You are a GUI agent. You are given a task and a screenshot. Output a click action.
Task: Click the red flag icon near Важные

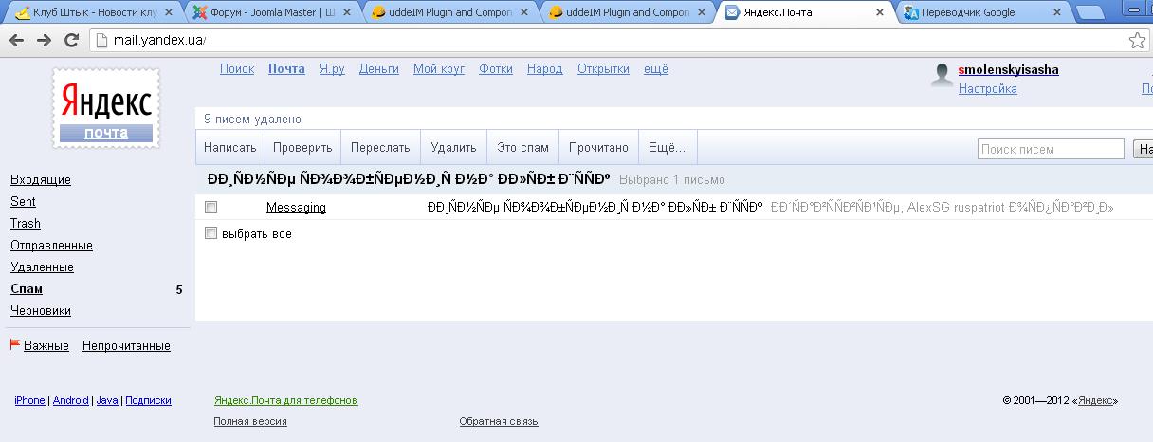(15, 345)
